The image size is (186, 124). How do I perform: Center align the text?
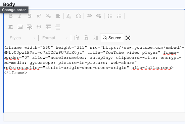58,16
